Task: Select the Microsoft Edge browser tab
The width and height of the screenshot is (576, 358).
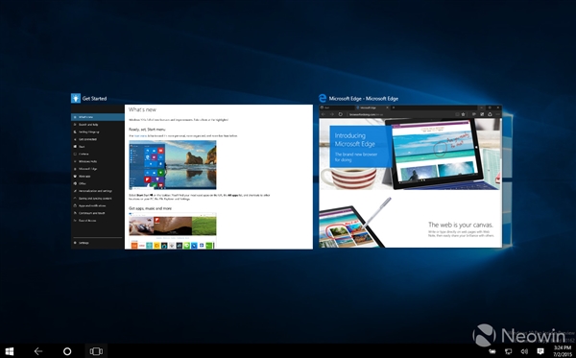Action: (x=372, y=107)
